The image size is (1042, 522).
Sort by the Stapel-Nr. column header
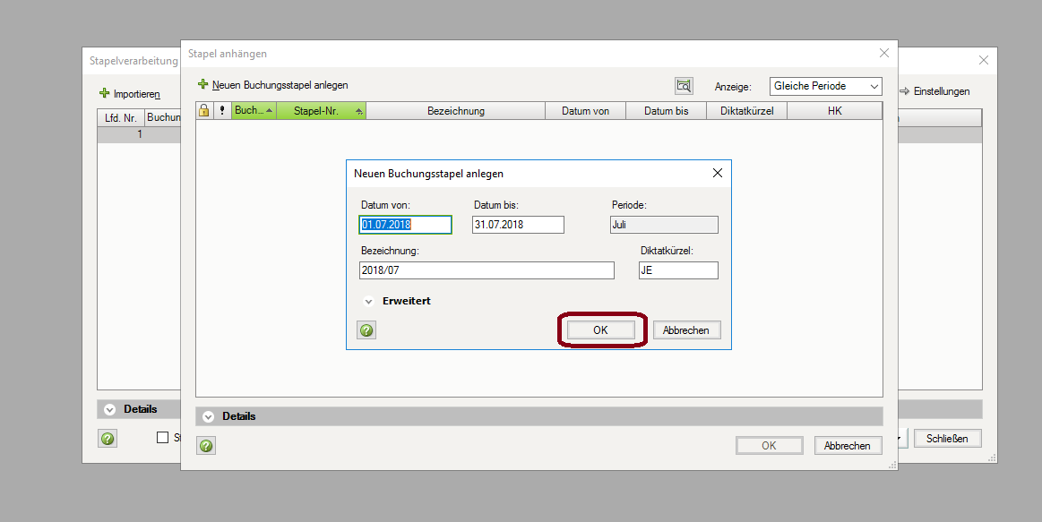tap(321, 111)
